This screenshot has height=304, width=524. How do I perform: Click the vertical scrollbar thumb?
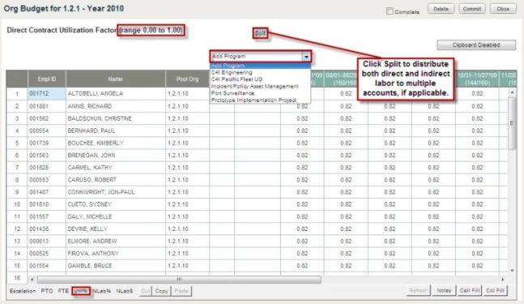pyautogui.click(x=512, y=122)
